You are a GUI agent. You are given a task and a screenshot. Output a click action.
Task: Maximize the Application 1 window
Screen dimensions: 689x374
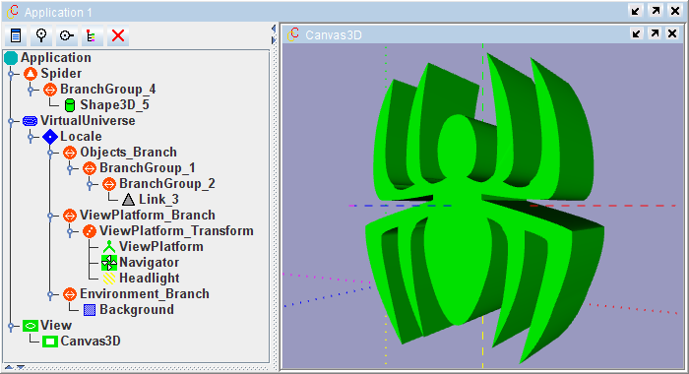(656, 11)
